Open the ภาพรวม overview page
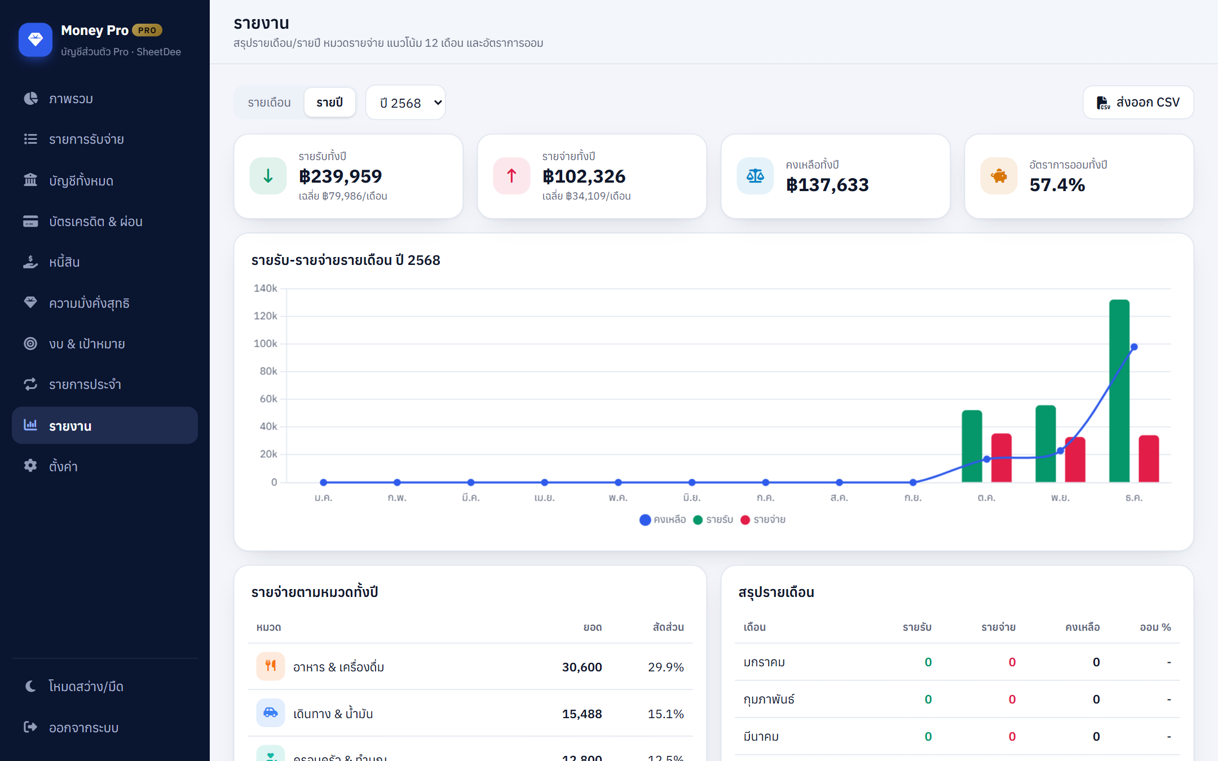Viewport: 1218px width, 761px height. pos(105,99)
